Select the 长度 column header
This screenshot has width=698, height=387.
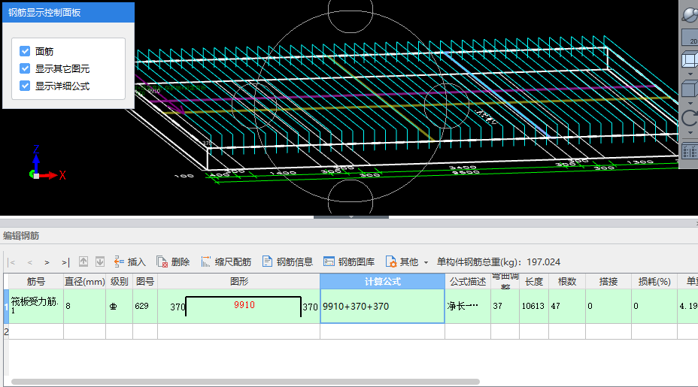pyautogui.click(x=533, y=282)
